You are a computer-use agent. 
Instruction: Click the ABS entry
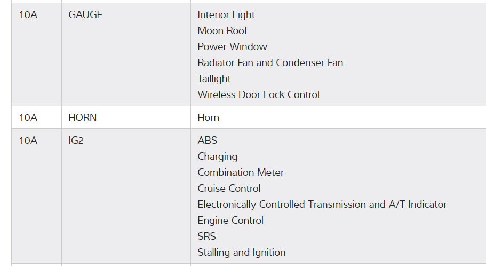(x=207, y=141)
